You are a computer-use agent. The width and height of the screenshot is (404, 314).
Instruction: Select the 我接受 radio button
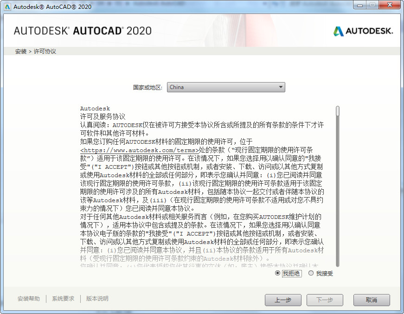coord(311,273)
